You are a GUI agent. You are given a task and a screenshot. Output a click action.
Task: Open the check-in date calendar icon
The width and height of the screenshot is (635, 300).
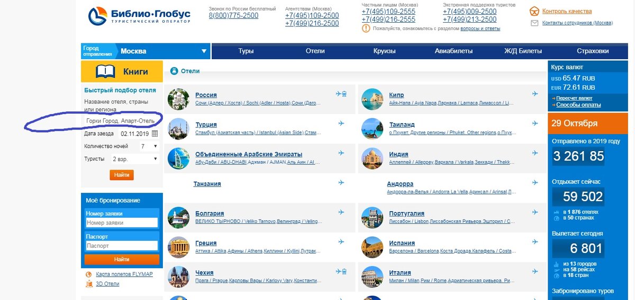click(155, 134)
